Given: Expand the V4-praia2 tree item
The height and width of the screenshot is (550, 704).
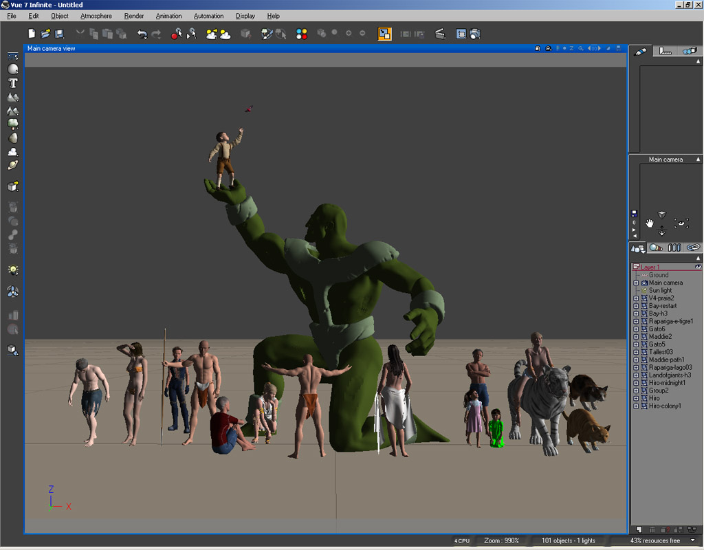Looking at the screenshot, I should pos(636,298).
